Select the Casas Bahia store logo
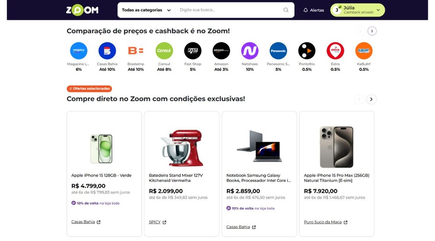The height and width of the screenshot is (241, 435). tap(107, 51)
